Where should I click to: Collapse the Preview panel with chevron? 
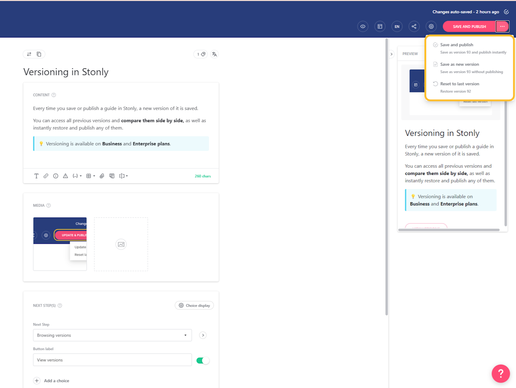[x=391, y=54]
